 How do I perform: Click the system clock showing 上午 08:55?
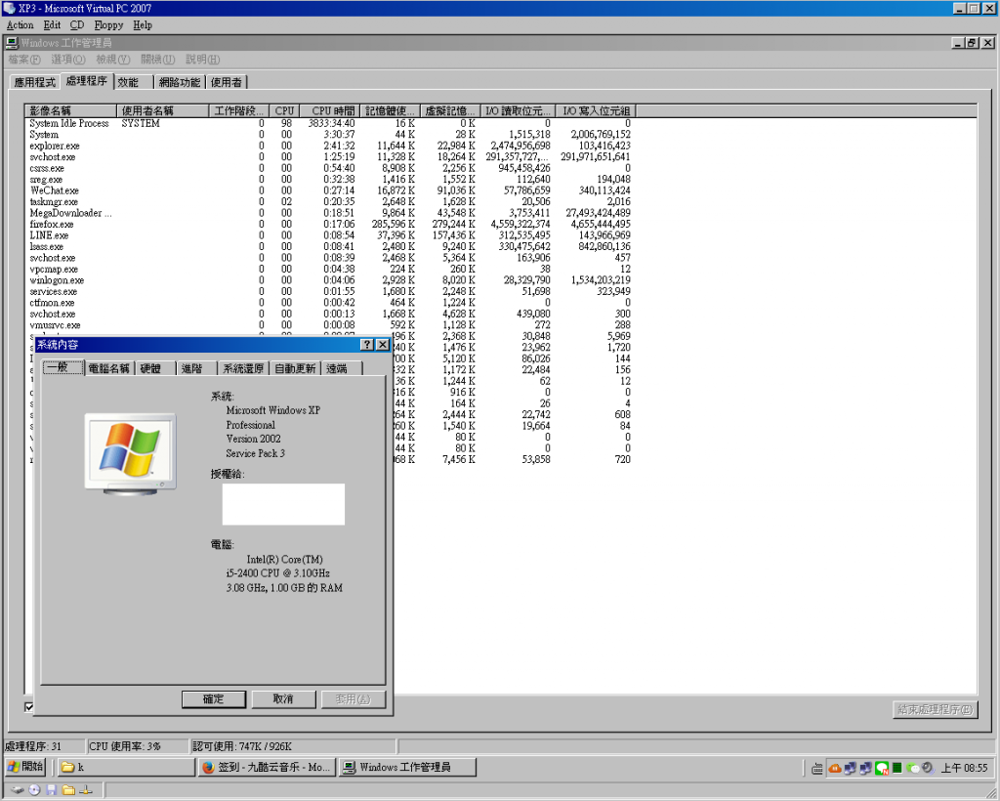[964, 768]
